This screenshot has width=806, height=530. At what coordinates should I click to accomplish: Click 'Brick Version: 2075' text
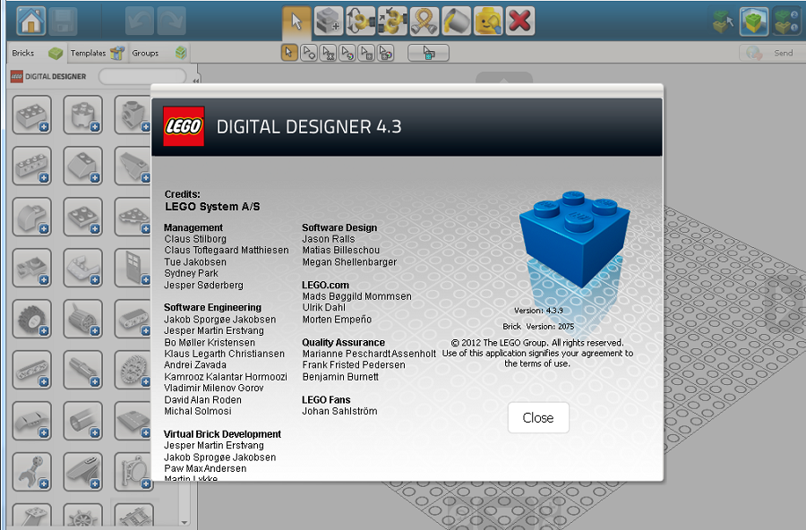pyautogui.click(x=538, y=327)
